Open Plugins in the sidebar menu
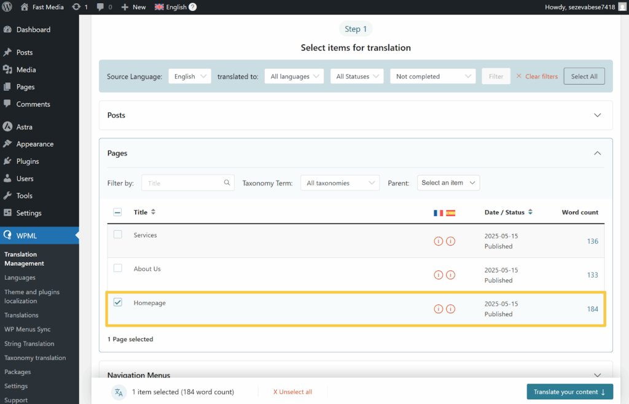Image resolution: width=629 pixels, height=404 pixels. tap(28, 161)
